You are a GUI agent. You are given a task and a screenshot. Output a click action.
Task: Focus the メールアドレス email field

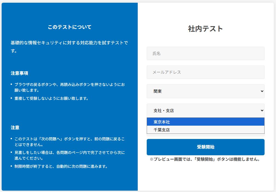click(205, 72)
